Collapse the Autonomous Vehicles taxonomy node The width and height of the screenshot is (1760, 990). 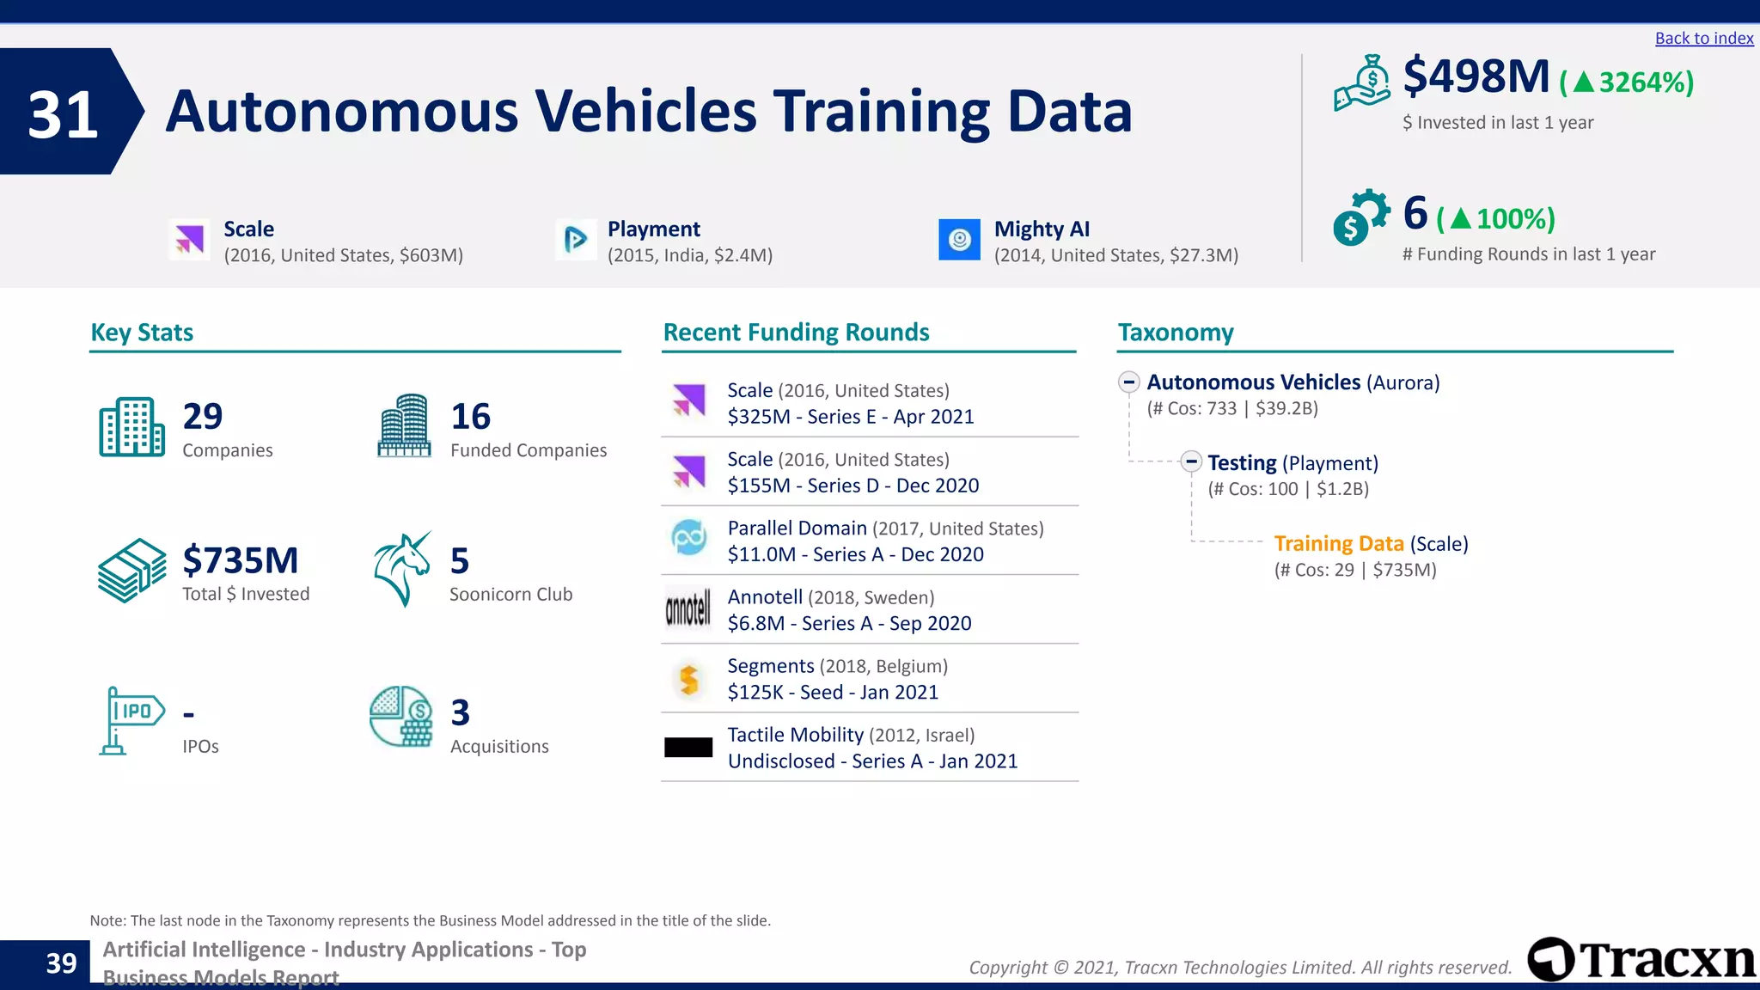point(1129,382)
